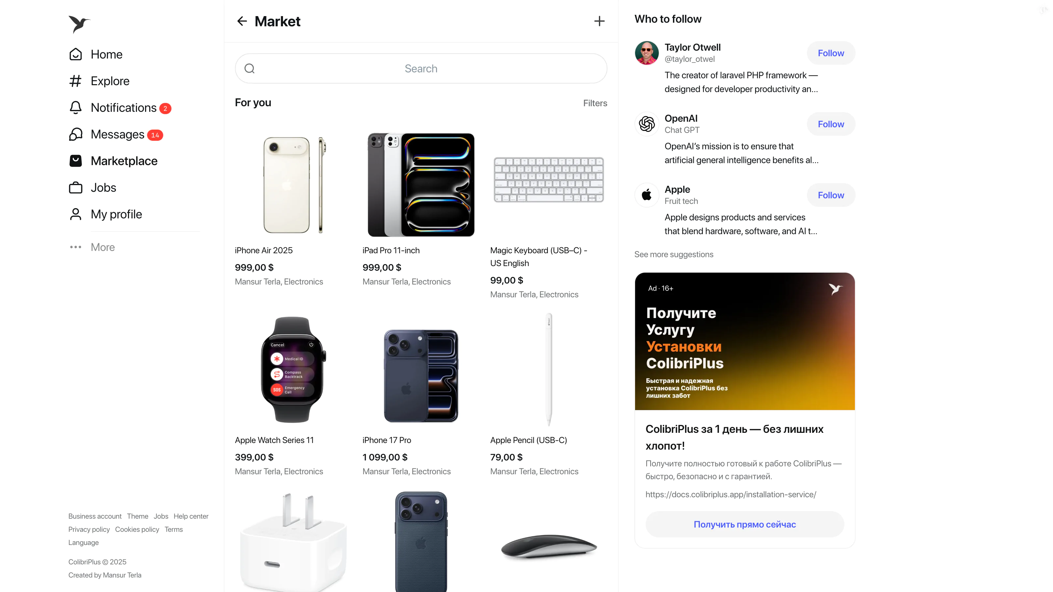Image resolution: width=1053 pixels, height=592 pixels.
Task: Click the search magnifier icon
Action: coord(249,69)
